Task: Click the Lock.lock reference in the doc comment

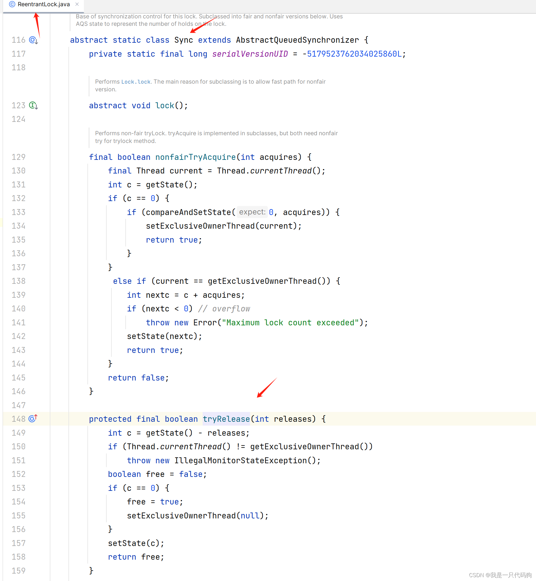Action: coord(135,82)
